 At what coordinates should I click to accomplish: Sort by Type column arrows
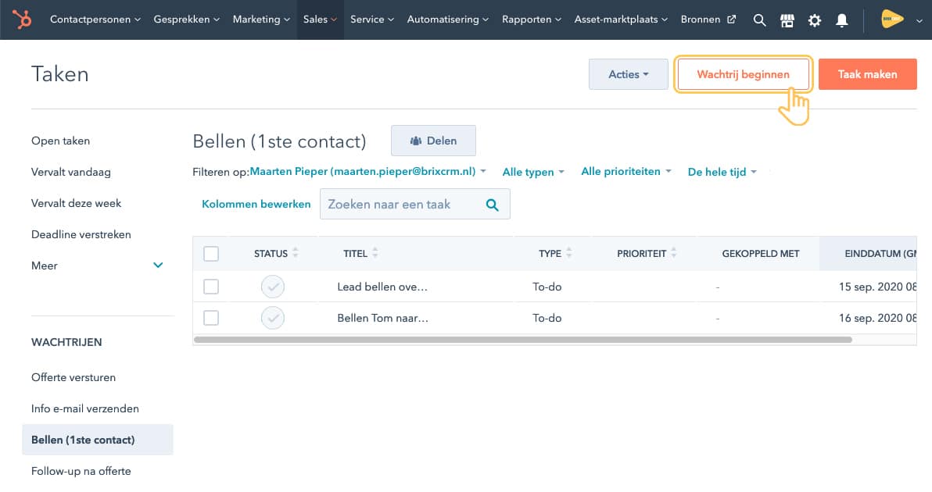pyautogui.click(x=569, y=253)
